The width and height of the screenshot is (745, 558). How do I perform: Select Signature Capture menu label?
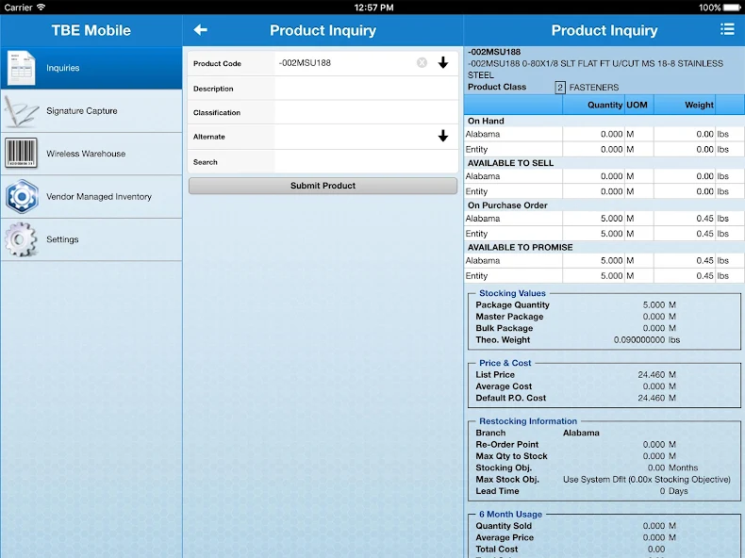pos(82,110)
